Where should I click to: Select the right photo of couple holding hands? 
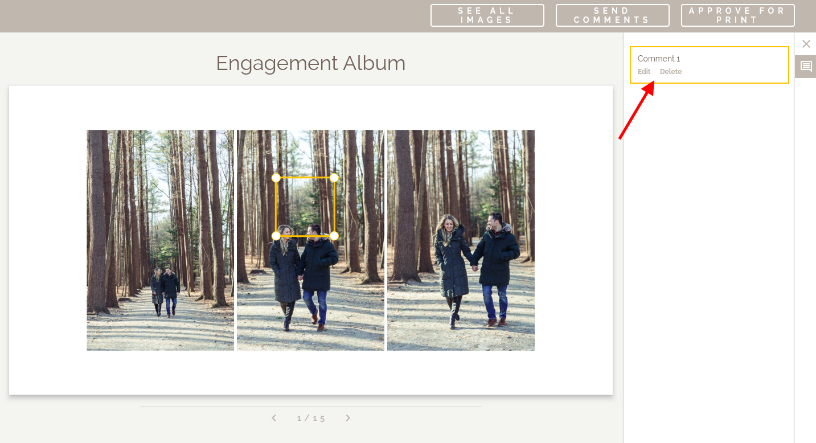click(461, 240)
